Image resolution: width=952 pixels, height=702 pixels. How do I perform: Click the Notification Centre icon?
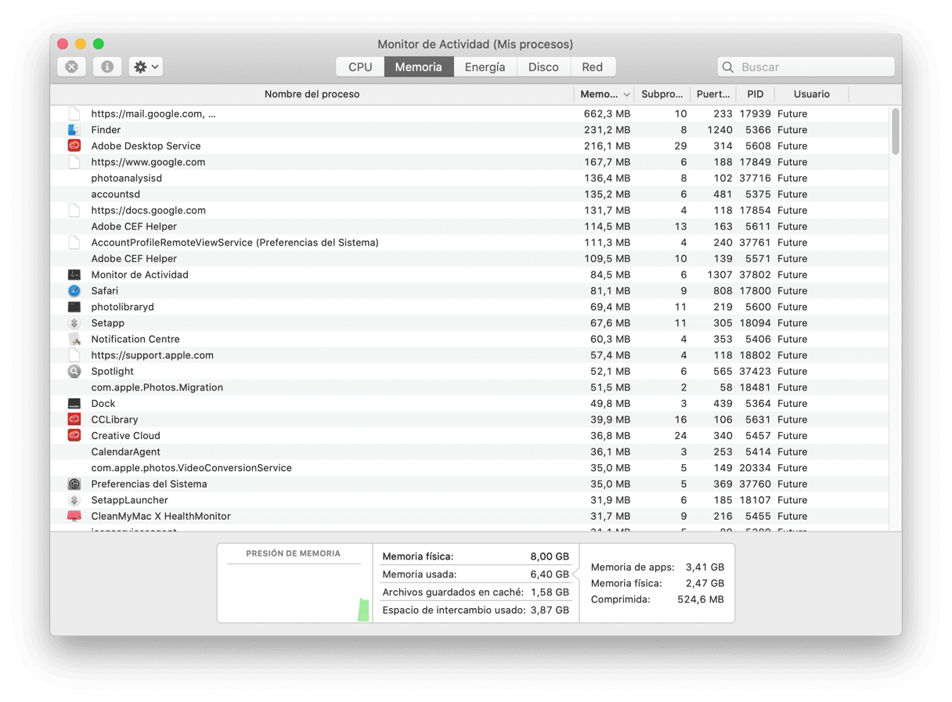click(74, 339)
